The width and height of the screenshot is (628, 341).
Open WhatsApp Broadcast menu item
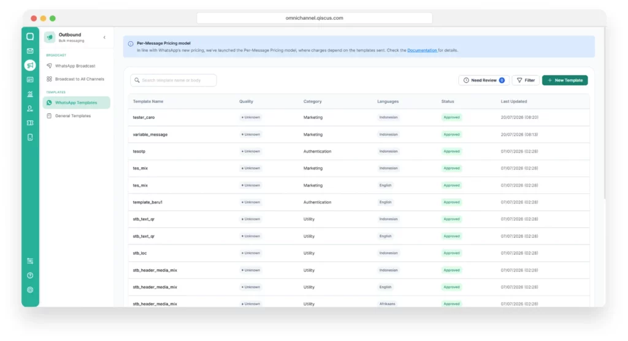tap(76, 66)
